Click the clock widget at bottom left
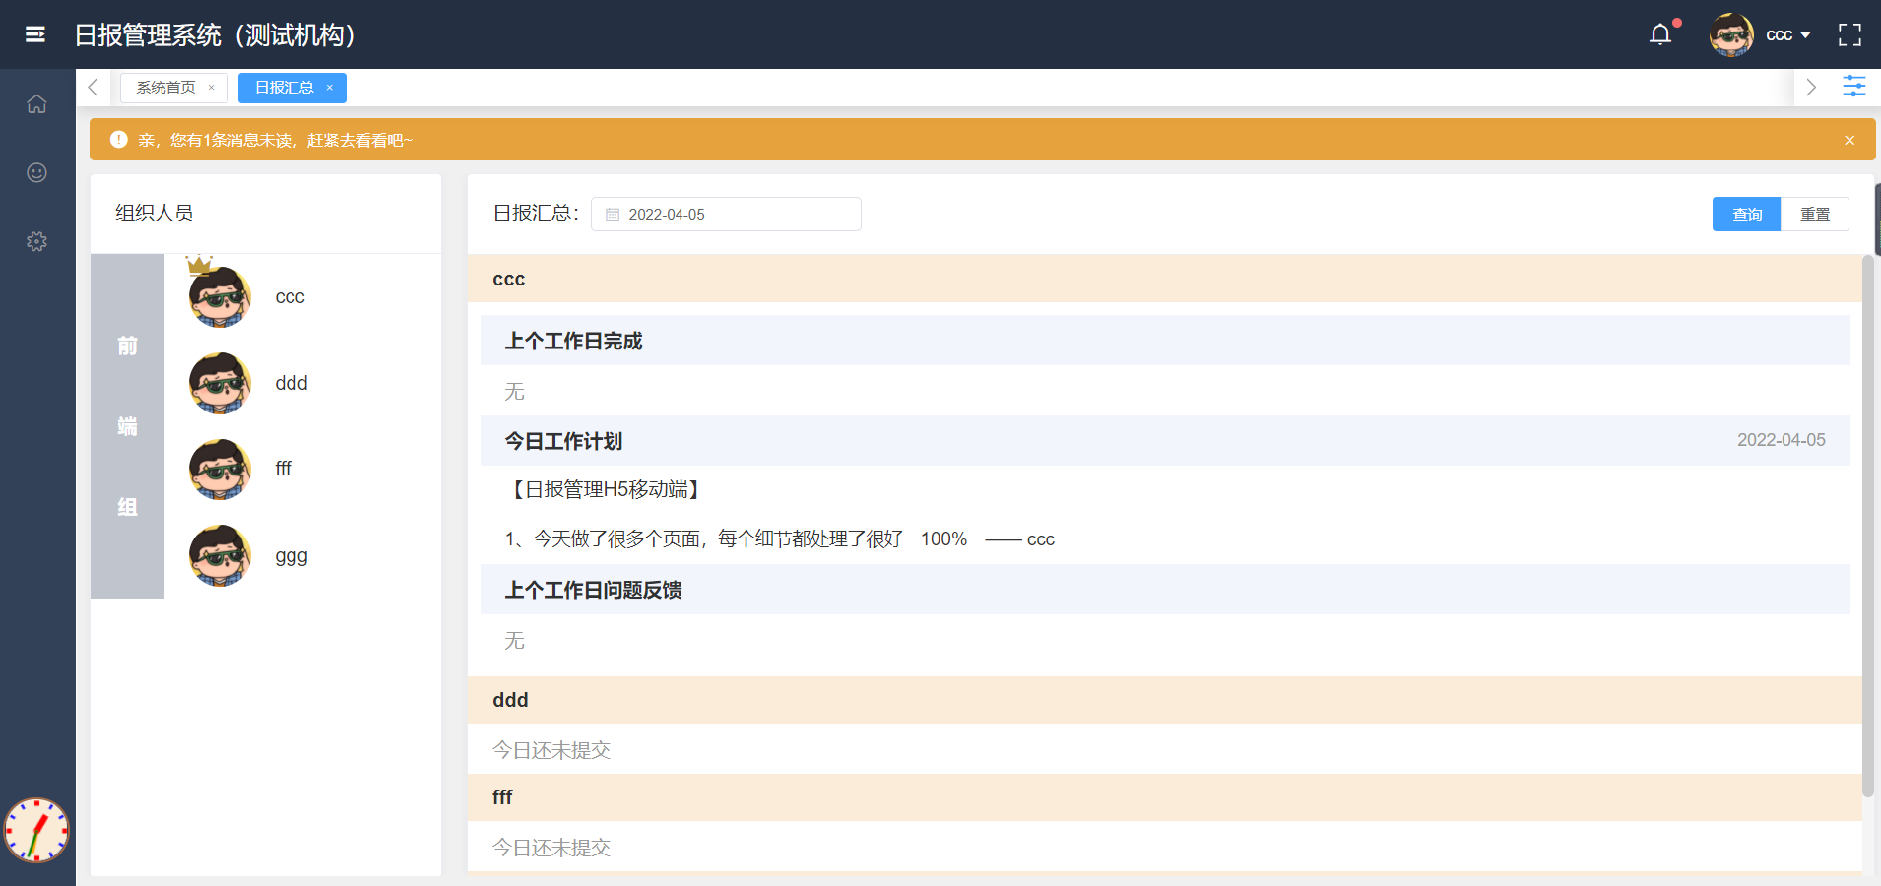The height and width of the screenshot is (886, 1881). click(x=36, y=830)
